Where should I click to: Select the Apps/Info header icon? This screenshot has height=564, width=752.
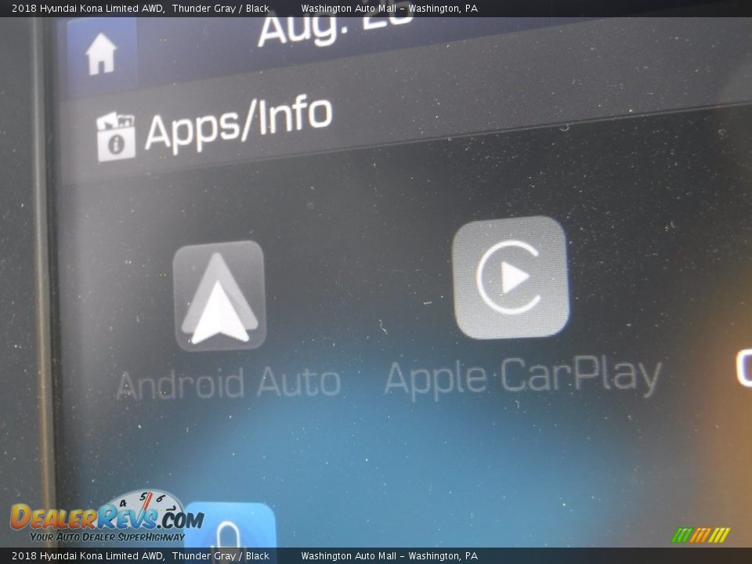pos(116,136)
